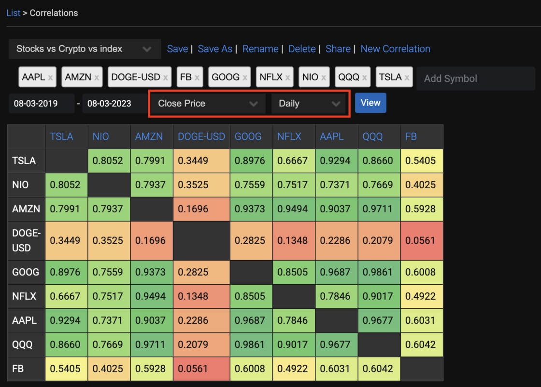Remove the NFLX symbol tag
The height and width of the screenshot is (387, 541).
pos(287,78)
